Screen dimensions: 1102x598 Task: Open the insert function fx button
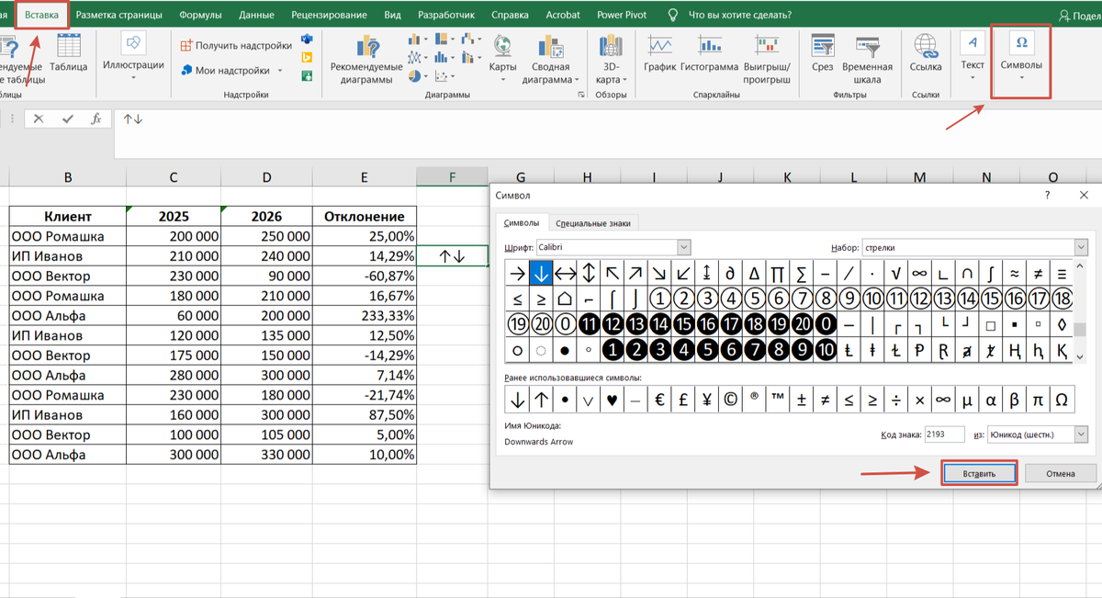click(96, 118)
